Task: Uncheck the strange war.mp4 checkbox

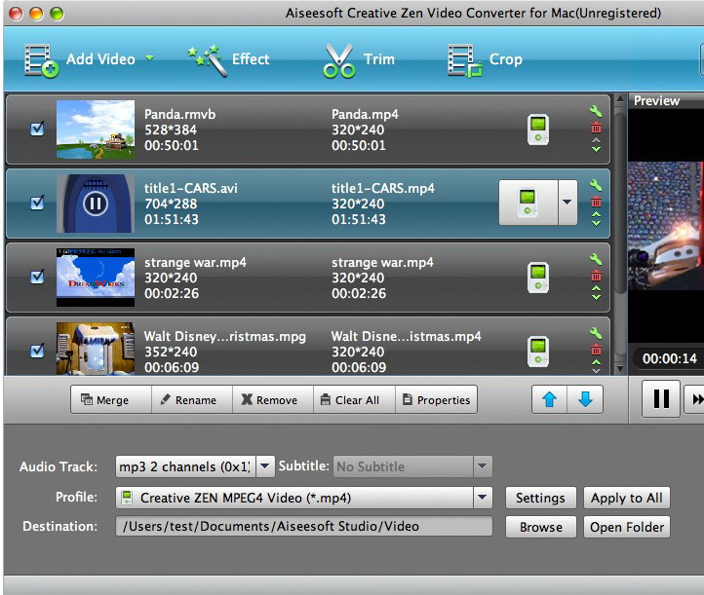Action: coord(37,278)
